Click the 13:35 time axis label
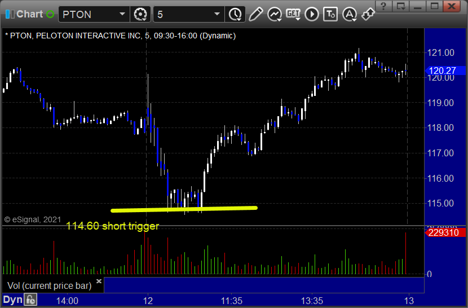The image size is (468, 308). point(312,301)
